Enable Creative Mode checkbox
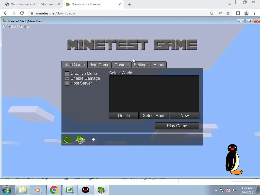 tap(67, 74)
